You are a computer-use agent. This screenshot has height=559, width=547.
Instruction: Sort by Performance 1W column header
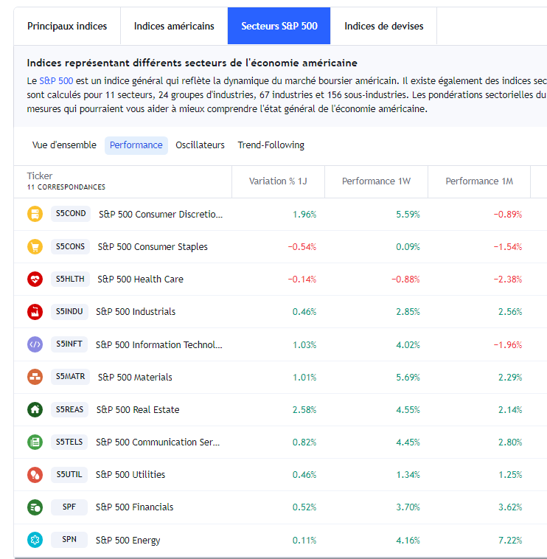pos(375,181)
